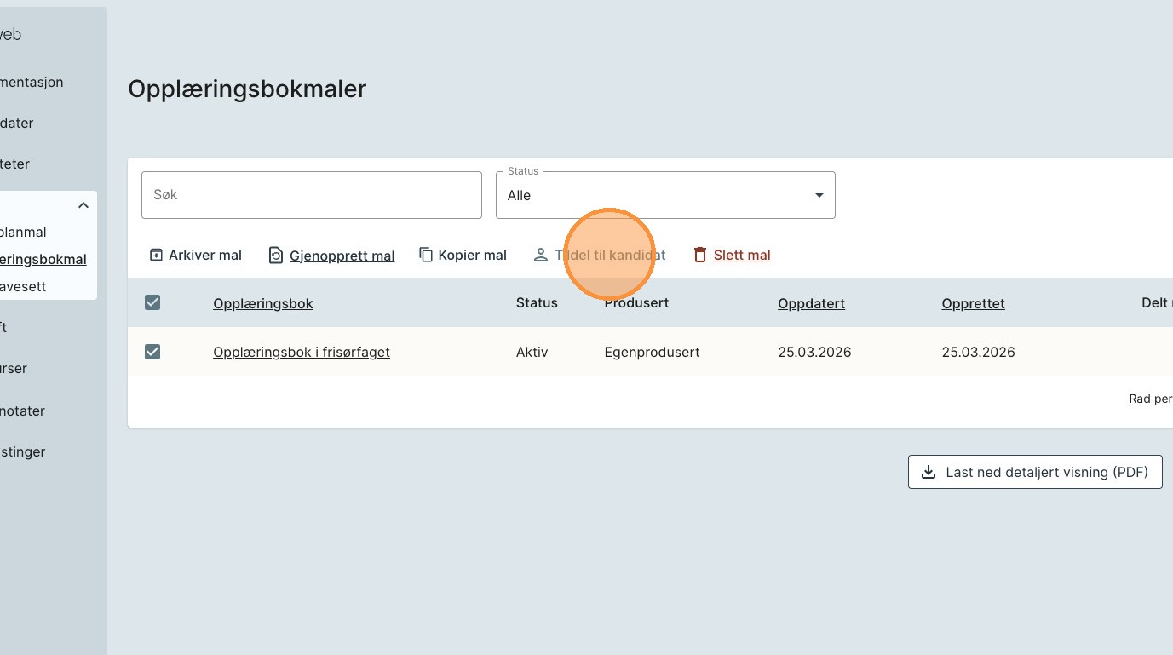
Task: Click the Arkiver mal text link
Action: [205, 256]
